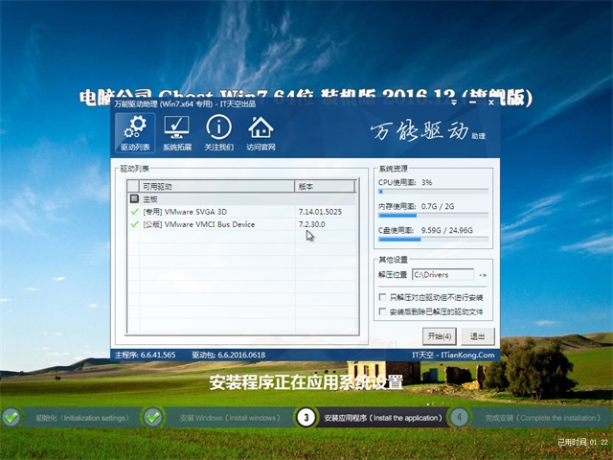
Task: Click the 退出 exit button
Action: (477, 336)
